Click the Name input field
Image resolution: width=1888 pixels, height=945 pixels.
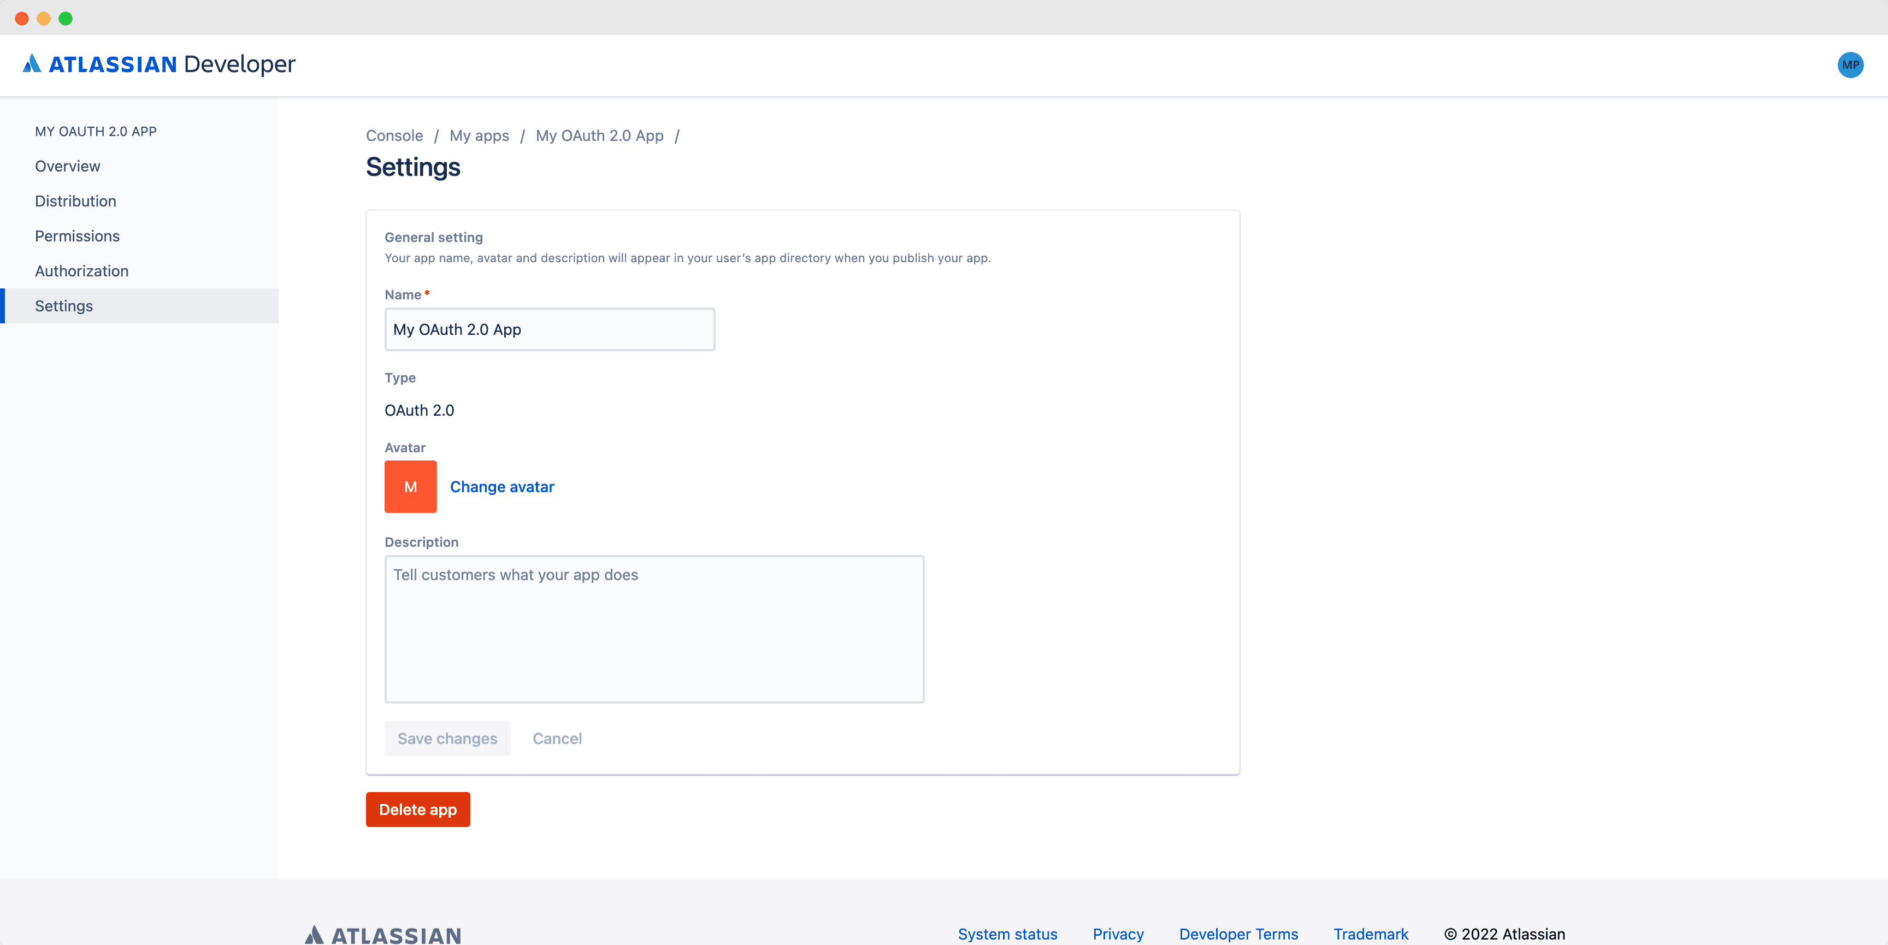point(550,329)
